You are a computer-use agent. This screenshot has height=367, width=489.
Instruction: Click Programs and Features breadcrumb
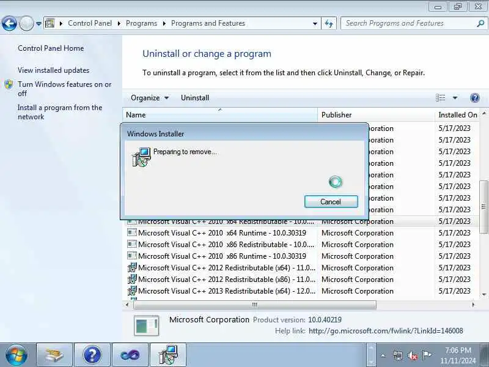208,23
